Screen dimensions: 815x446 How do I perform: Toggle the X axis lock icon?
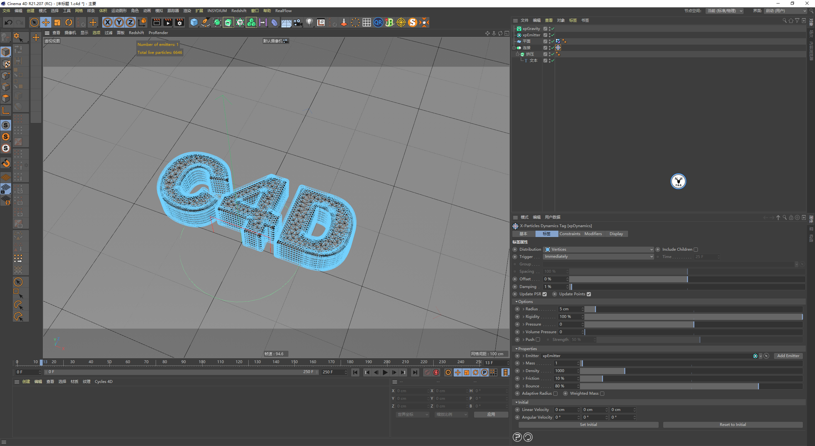(108, 22)
